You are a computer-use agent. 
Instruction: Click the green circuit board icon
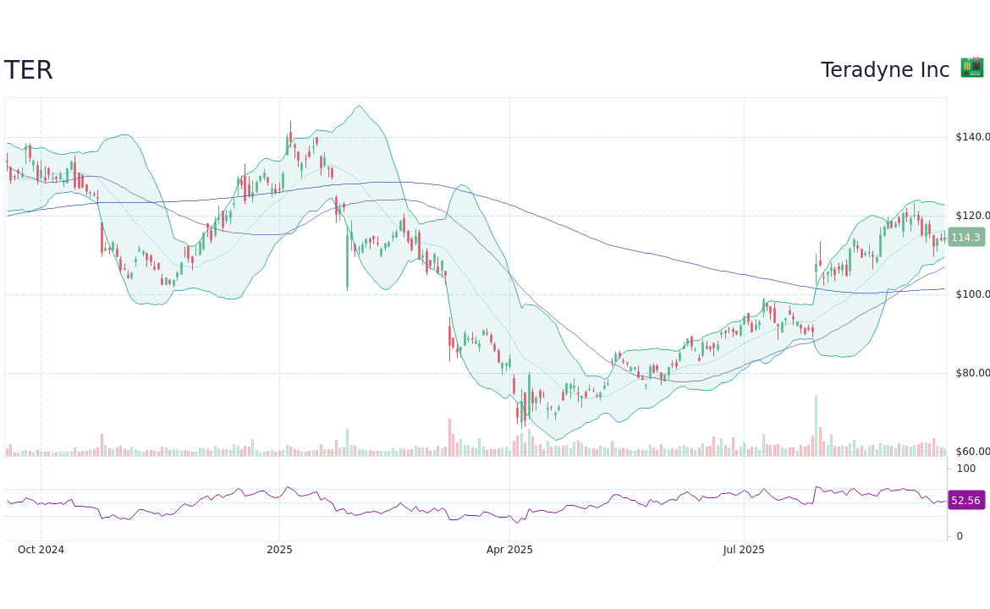972,68
